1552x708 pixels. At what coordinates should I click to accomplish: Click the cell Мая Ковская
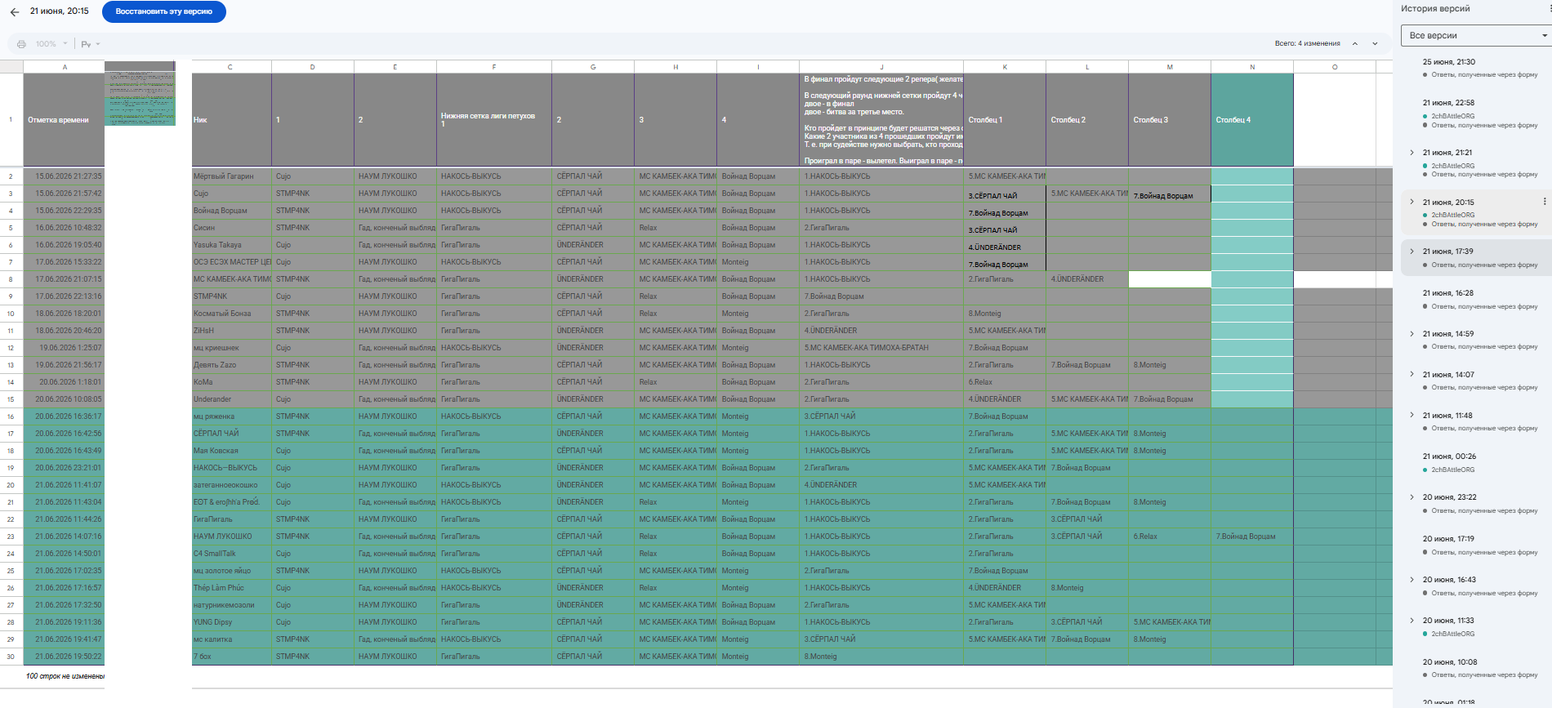[x=231, y=451]
